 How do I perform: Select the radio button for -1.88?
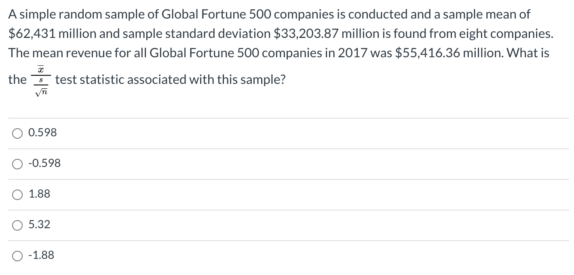[x=17, y=256]
